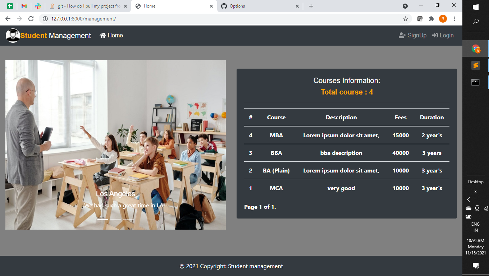Expand hidden icons in the system tray
This screenshot has height=276, width=489.
pos(468,199)
